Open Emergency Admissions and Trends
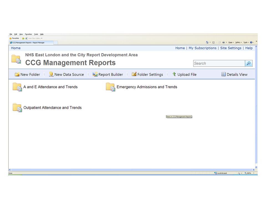Viewport: 266px width, 199px height. (x=147, y=87)
